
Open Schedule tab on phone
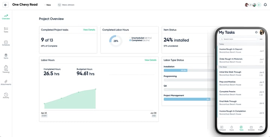pyautogui.click(x=251, y=128)
